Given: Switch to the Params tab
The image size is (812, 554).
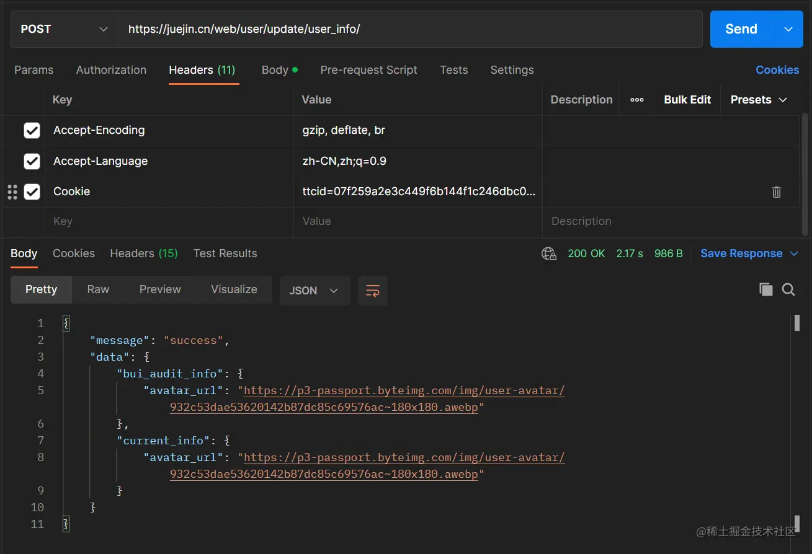Looking at the screenshot, I should 33,70.
